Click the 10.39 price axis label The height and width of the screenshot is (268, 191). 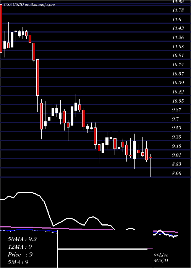[x=178, y=83]
